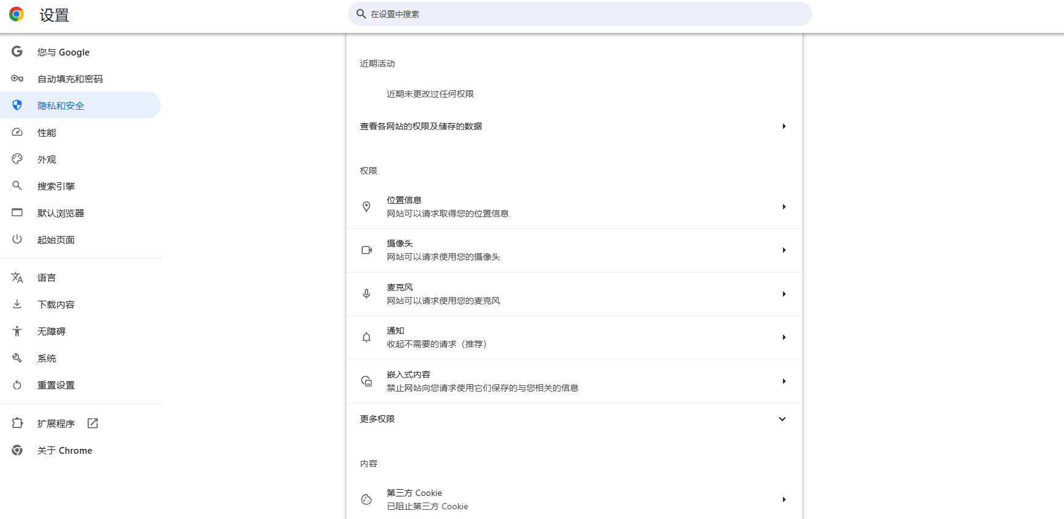Click the microphone icon
This screenshot has width=1064, height=519.
coord(366,294)
